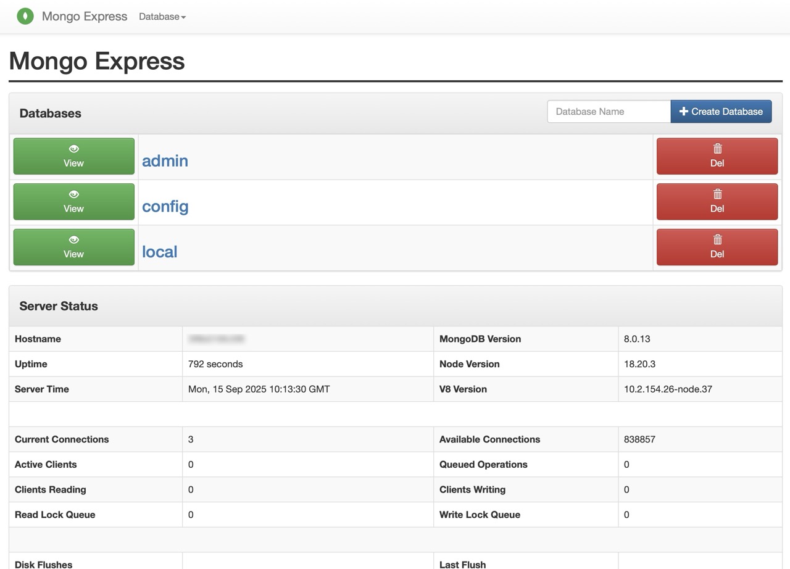Open the local database link

159,252
